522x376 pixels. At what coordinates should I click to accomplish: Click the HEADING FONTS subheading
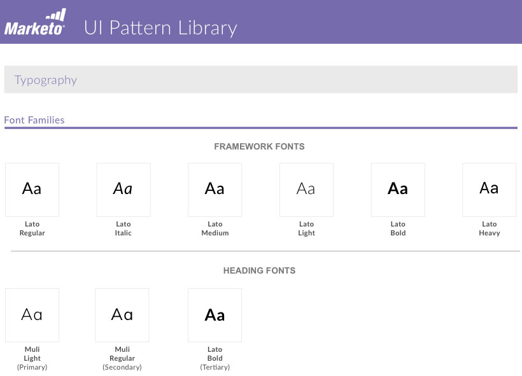click(x=259, y=270)
